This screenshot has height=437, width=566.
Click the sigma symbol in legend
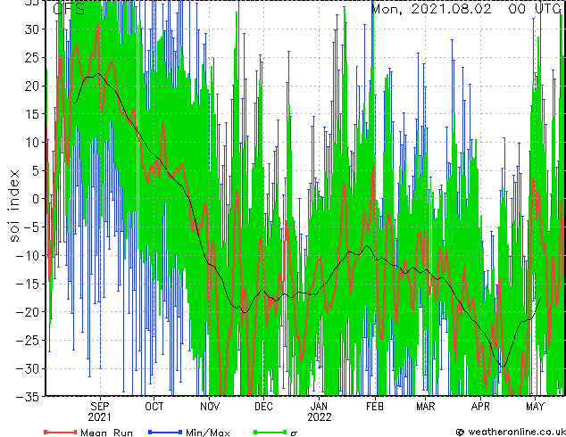(x=294, y=433)
